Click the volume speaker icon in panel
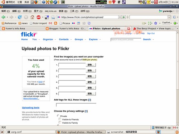This screenshot has width=179, height=134. click(152, 2)
